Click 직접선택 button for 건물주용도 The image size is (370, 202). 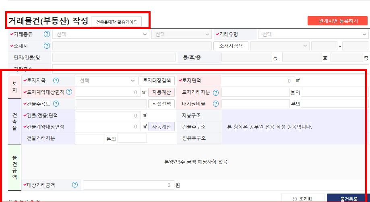(x=161, y=104)
